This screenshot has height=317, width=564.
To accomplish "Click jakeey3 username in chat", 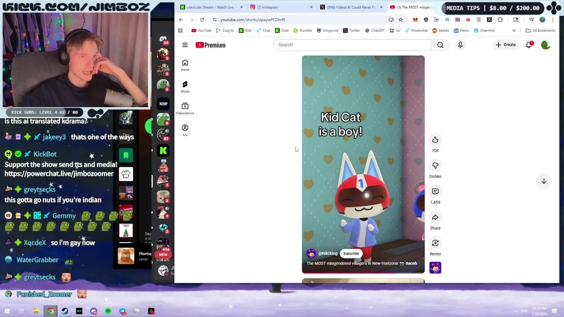I will click(x=54, y=137).
